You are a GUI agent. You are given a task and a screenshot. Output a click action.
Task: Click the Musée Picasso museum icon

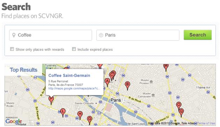(x=151, y=82)
